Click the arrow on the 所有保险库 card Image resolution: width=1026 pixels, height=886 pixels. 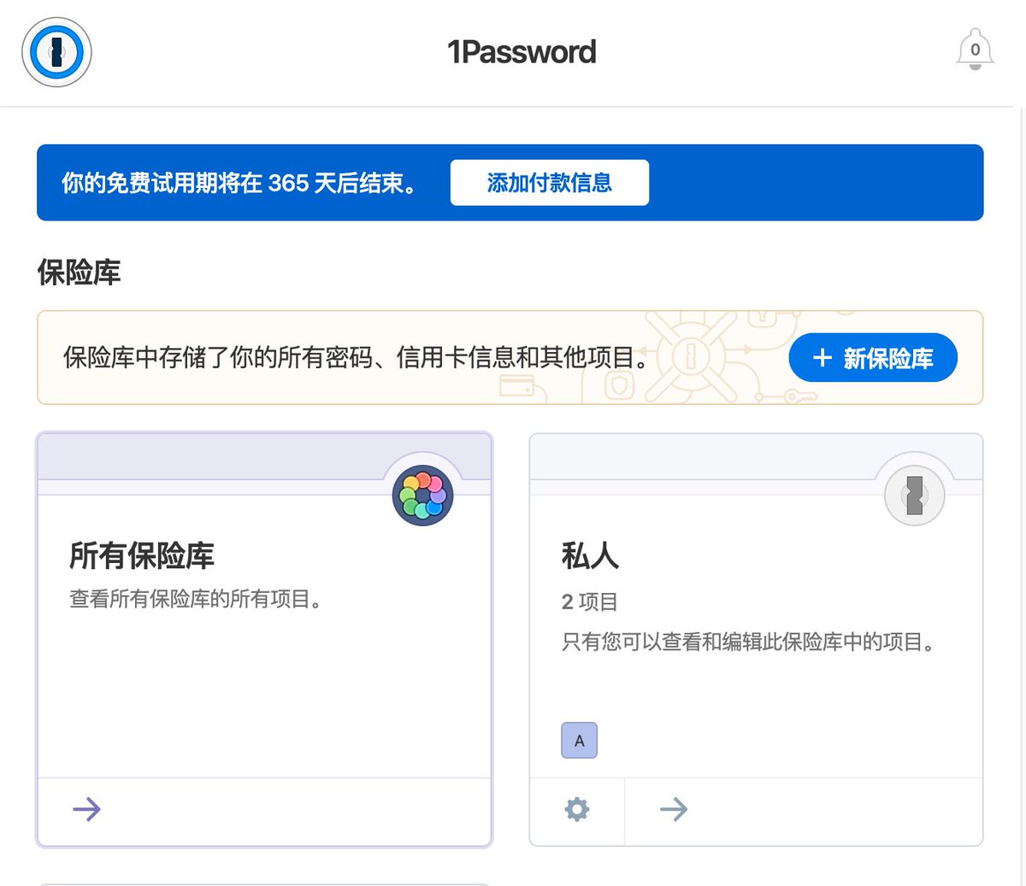coord(85,810)
